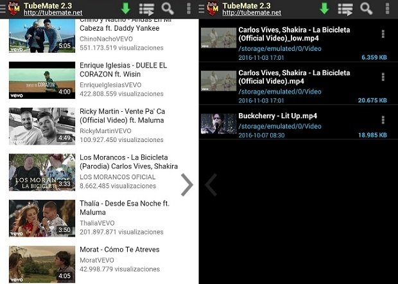This screenshot has height=284, width=398.
Task: Click storage path of Buckcherry file
Action: pyautogui.click(x=280, y=126)
